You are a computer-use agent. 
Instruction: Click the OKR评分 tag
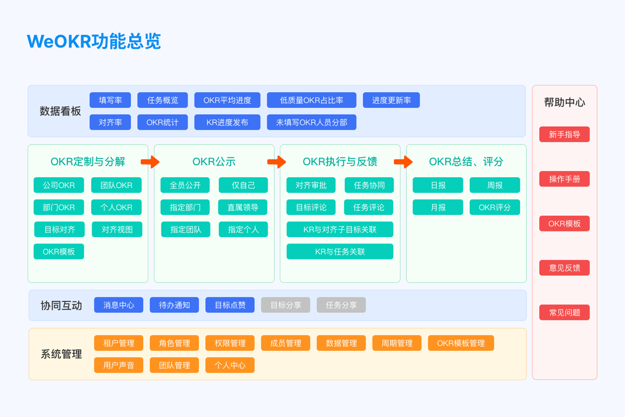pos(495,207)
